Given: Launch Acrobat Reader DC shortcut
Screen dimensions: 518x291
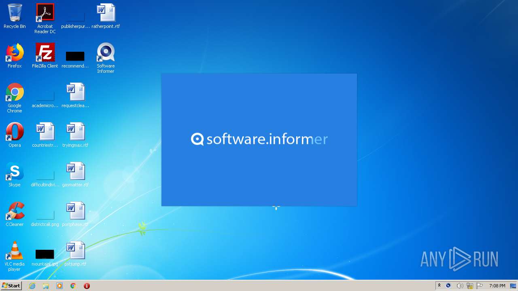Looking at the screenshot, I should coord(45,19).
